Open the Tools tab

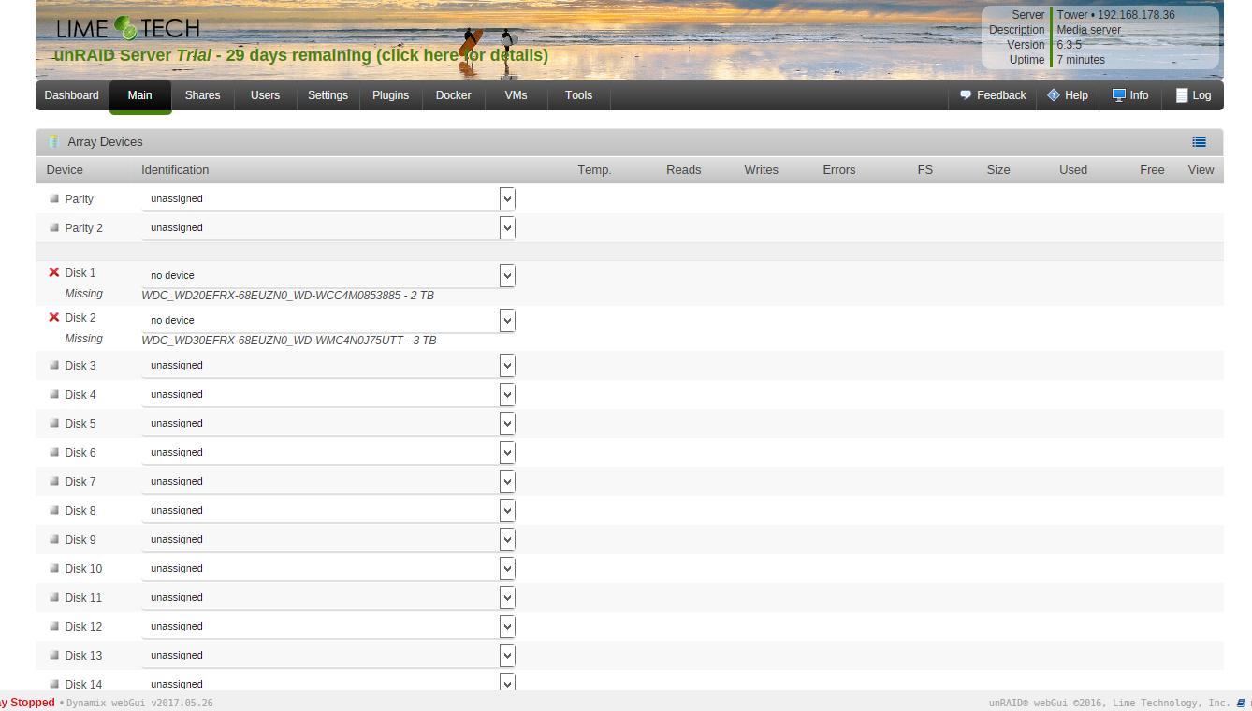coord(578,95)
